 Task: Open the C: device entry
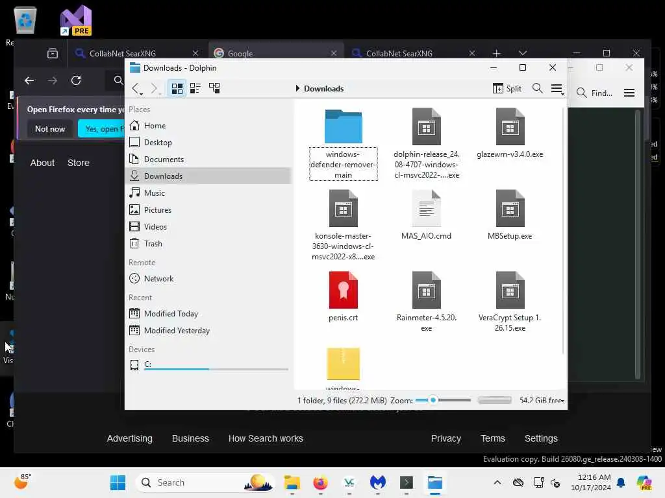point(208,365)
